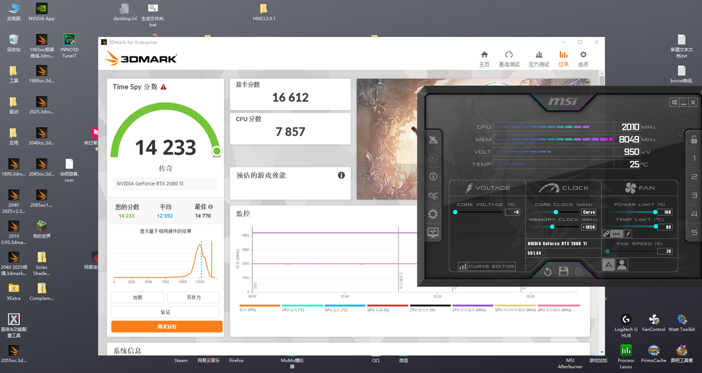The width and height of the screenshot is (702, 373).
Task: Click the info icon next to 最佳
Action: pos(210,207)
